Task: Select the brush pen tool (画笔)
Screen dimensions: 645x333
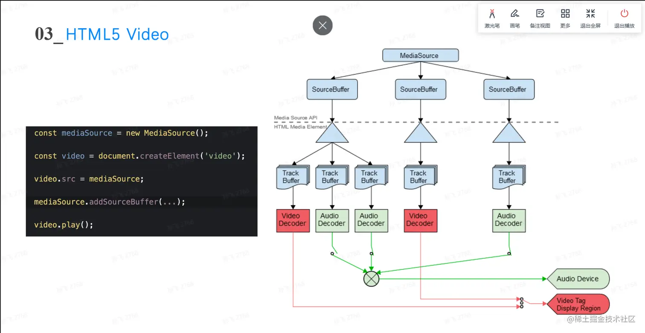Action: [515, 19]
